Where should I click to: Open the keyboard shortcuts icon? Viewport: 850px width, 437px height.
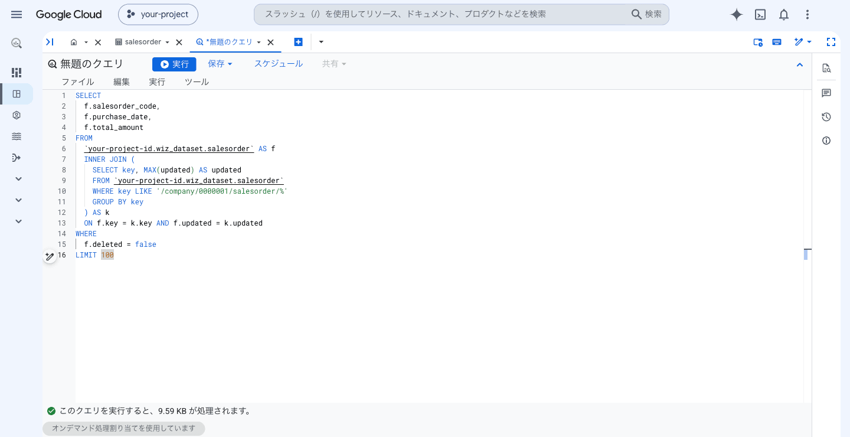(x=777, y=42)
